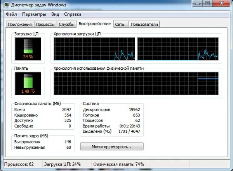This screenshot has width=233, height=171.
Task: Click the window resize grip in status bar
Action: click(x=228, y=166)
